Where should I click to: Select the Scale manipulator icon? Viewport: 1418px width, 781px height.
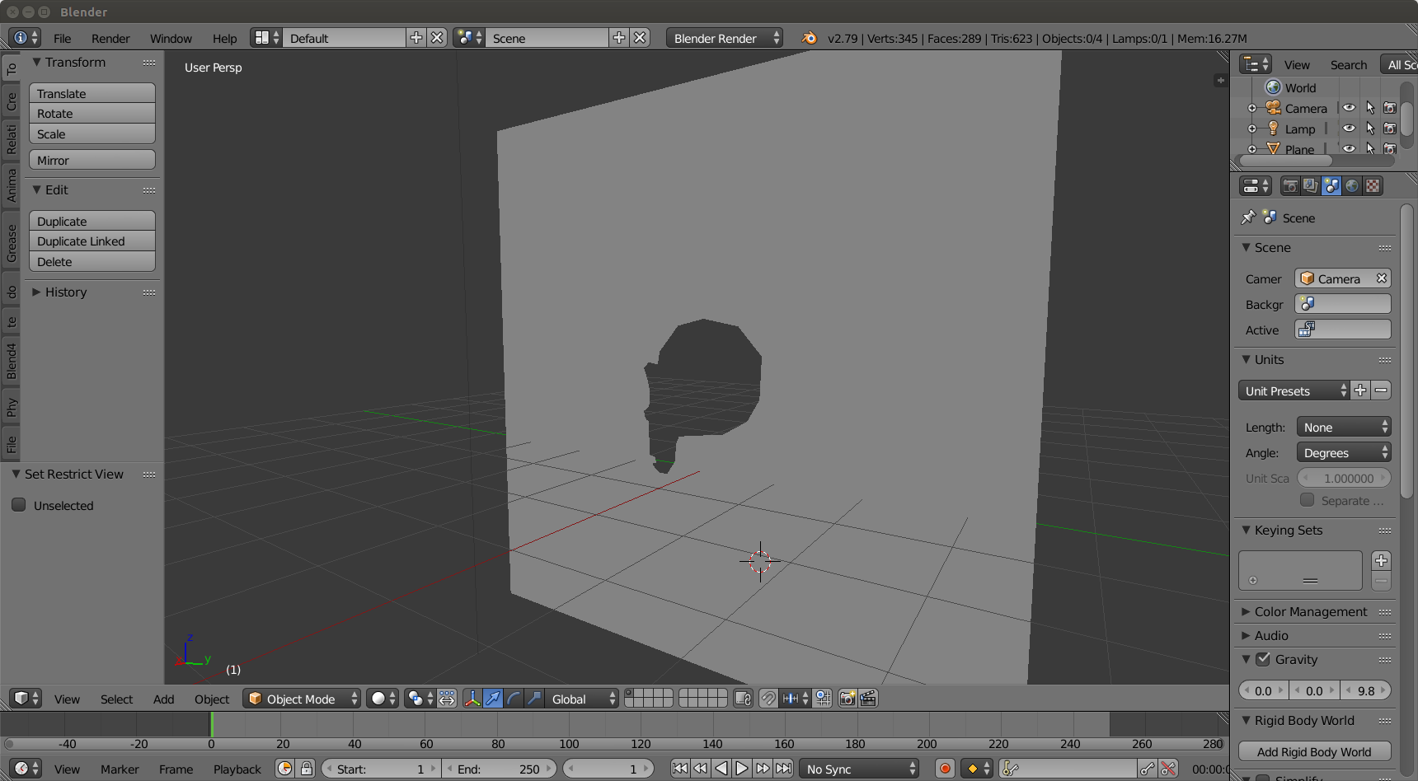(534, 699)
